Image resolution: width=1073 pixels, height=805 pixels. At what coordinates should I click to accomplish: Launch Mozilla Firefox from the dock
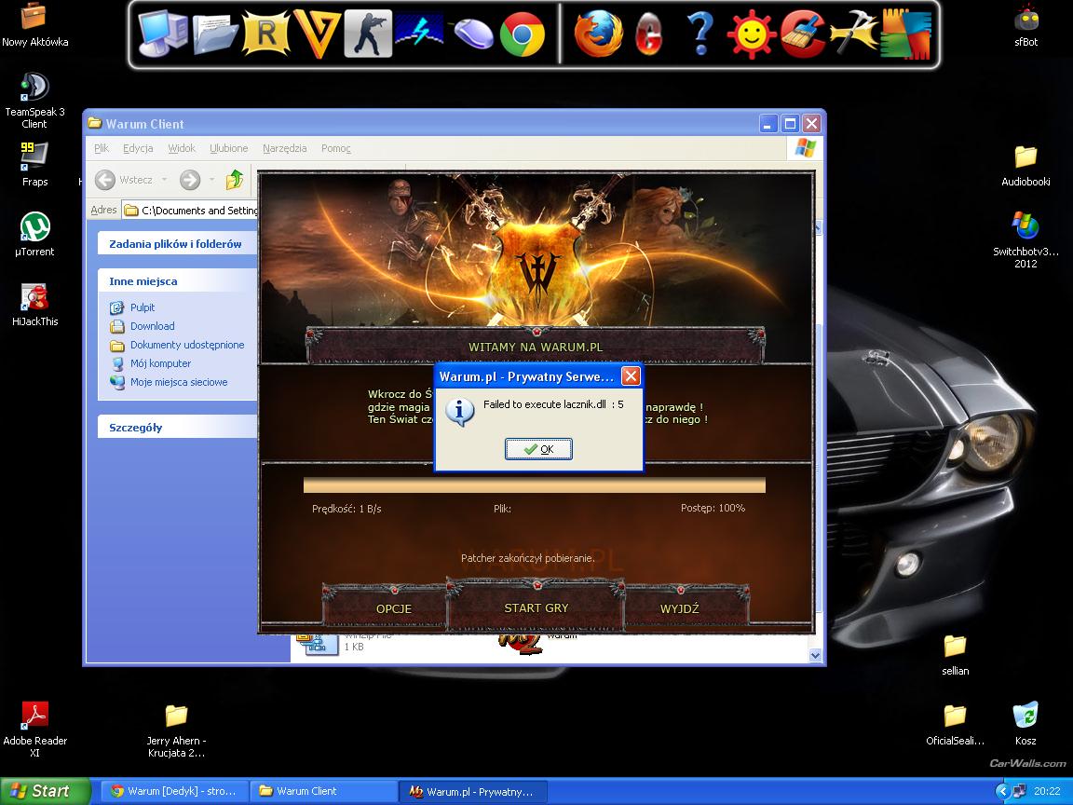(598, 34)
